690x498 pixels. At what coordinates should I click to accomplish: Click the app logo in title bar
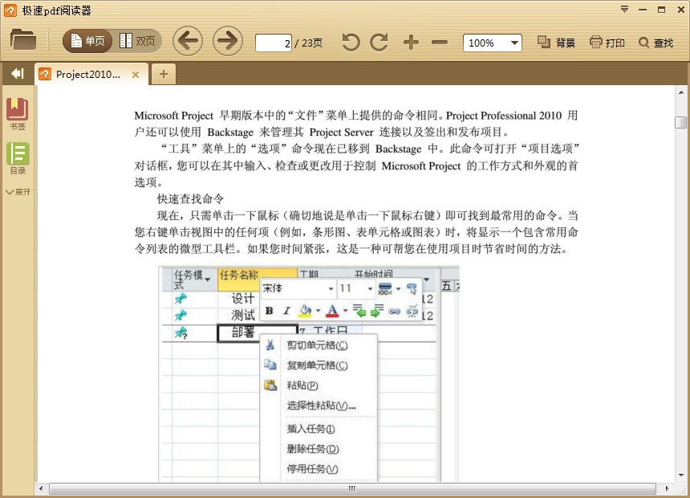click(x=10, y=10)
